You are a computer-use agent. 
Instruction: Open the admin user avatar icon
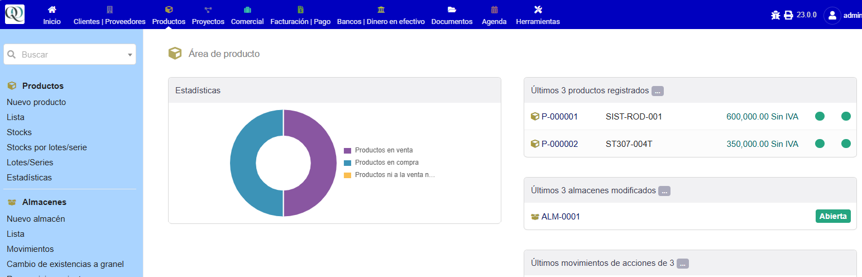832,15
